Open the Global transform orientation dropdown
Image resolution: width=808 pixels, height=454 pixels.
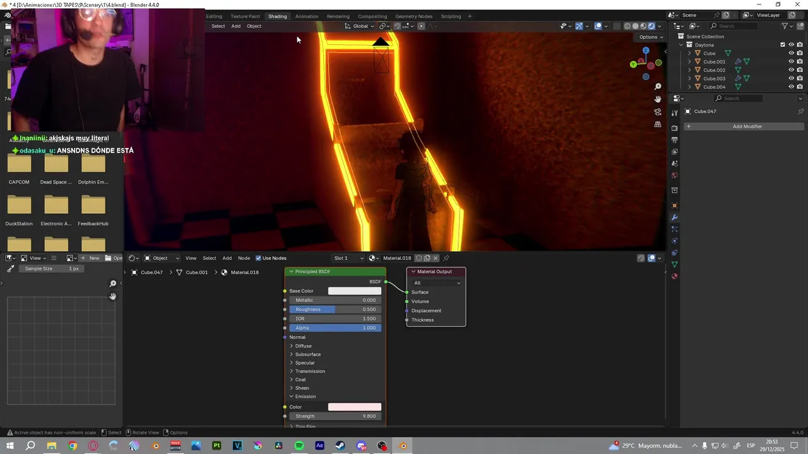coord(359,26)
